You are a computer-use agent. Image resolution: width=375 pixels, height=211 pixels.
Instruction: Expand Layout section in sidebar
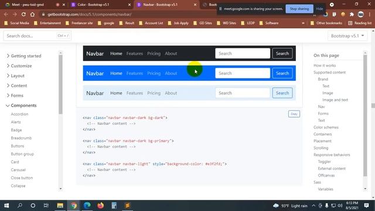[16, 76]
